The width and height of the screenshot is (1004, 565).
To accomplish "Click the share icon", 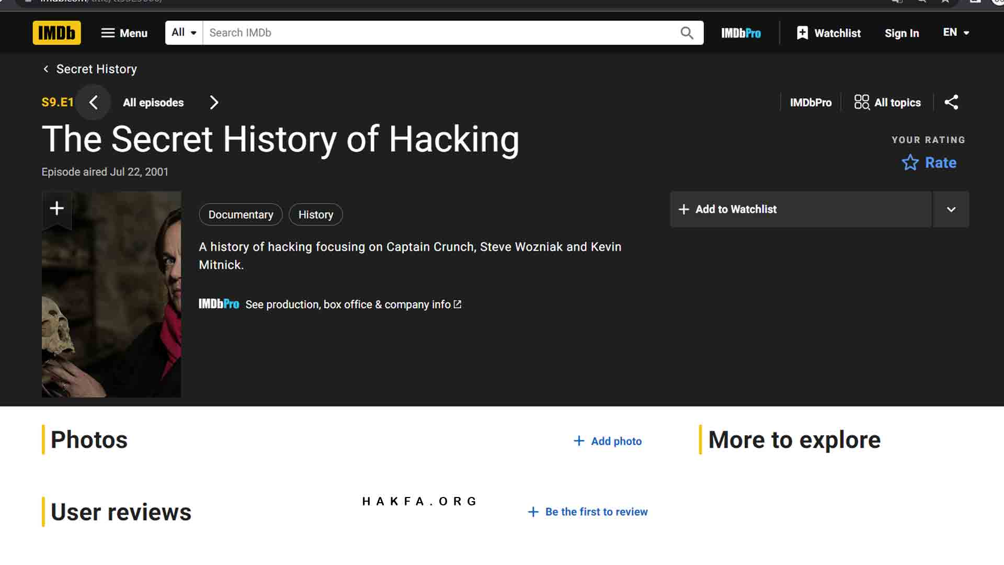I will 951,102.
